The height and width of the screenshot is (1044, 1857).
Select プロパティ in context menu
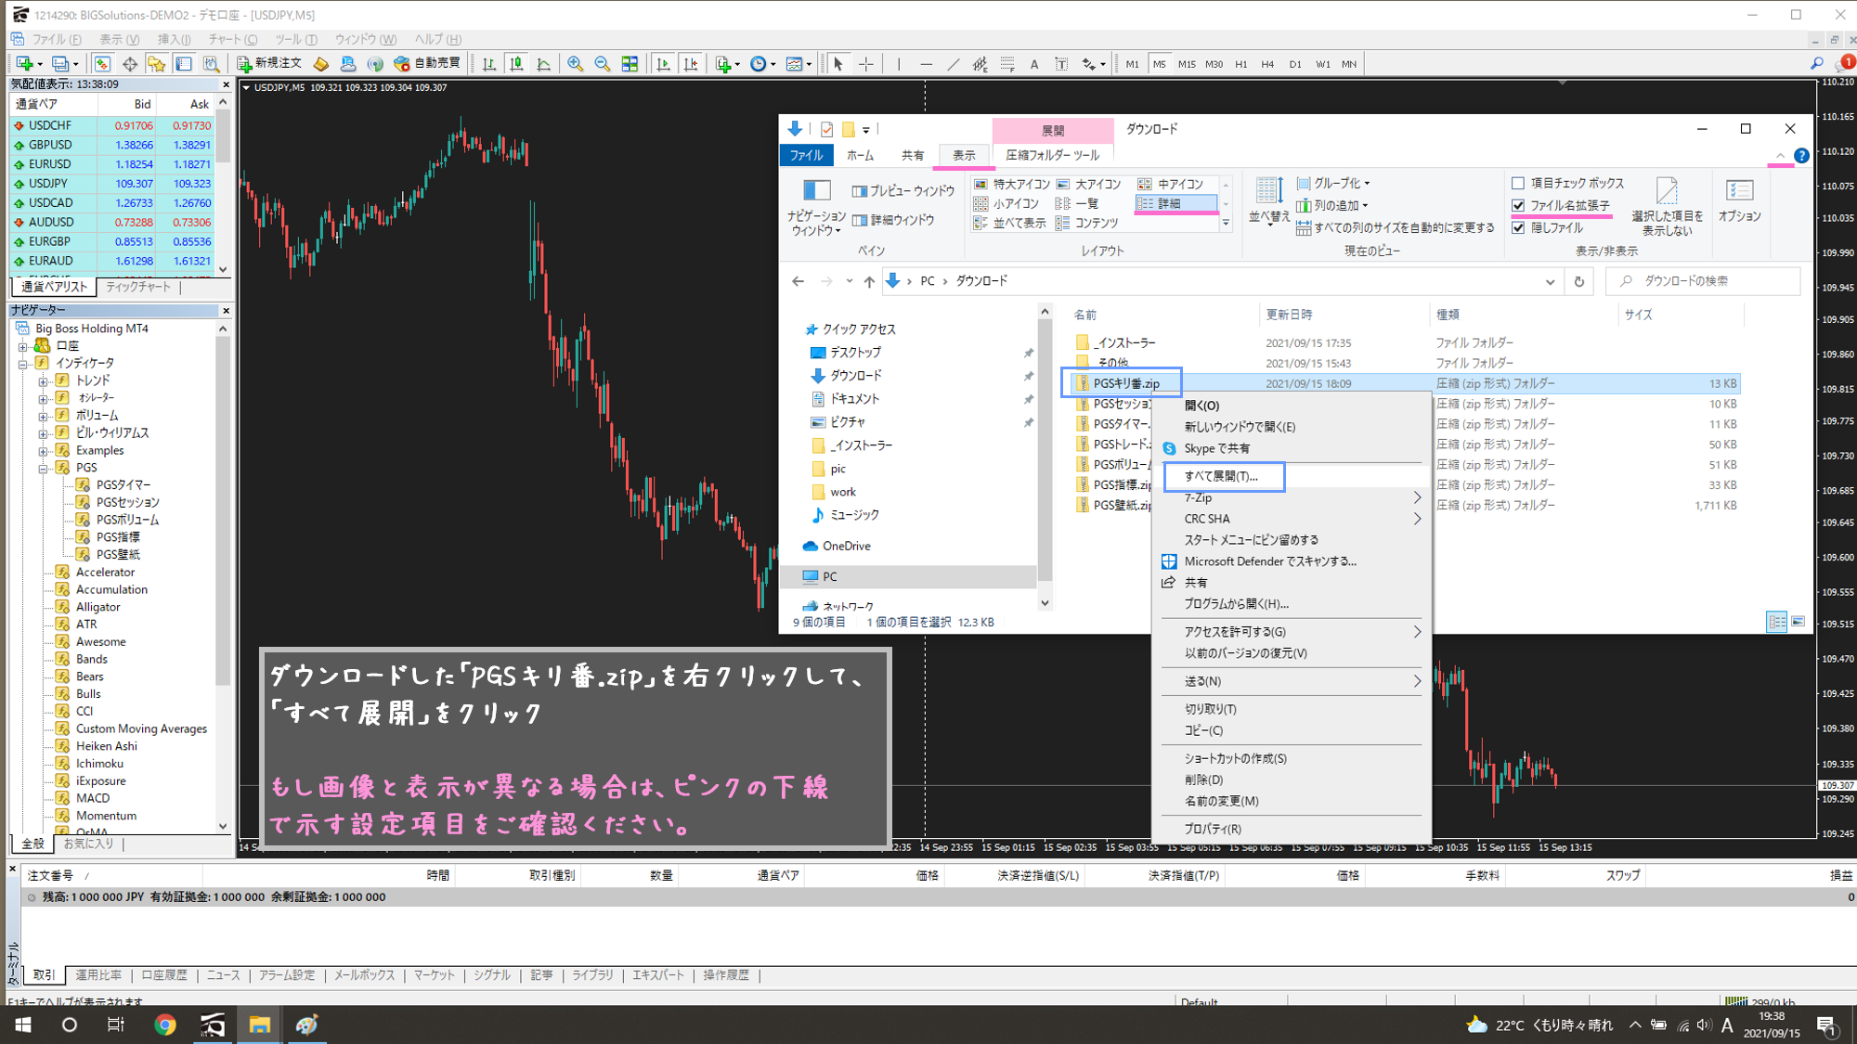[x=1212, y=829]
